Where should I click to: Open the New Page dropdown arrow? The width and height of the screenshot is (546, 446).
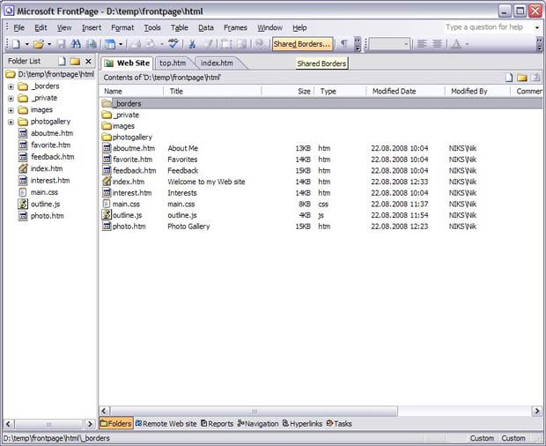coord(26,44)
